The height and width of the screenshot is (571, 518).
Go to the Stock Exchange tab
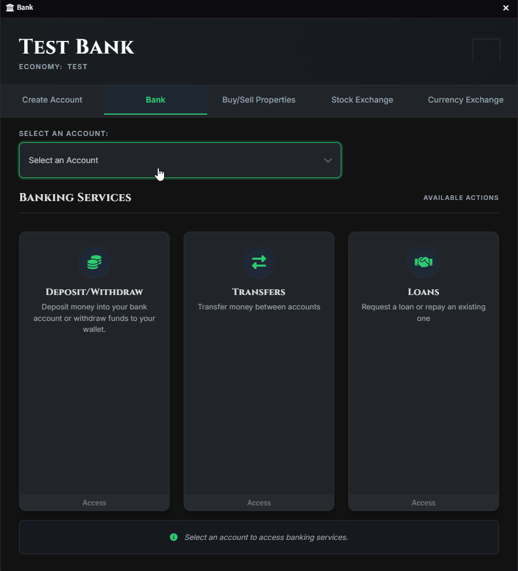pyautogui.click(x=362, y=100)
